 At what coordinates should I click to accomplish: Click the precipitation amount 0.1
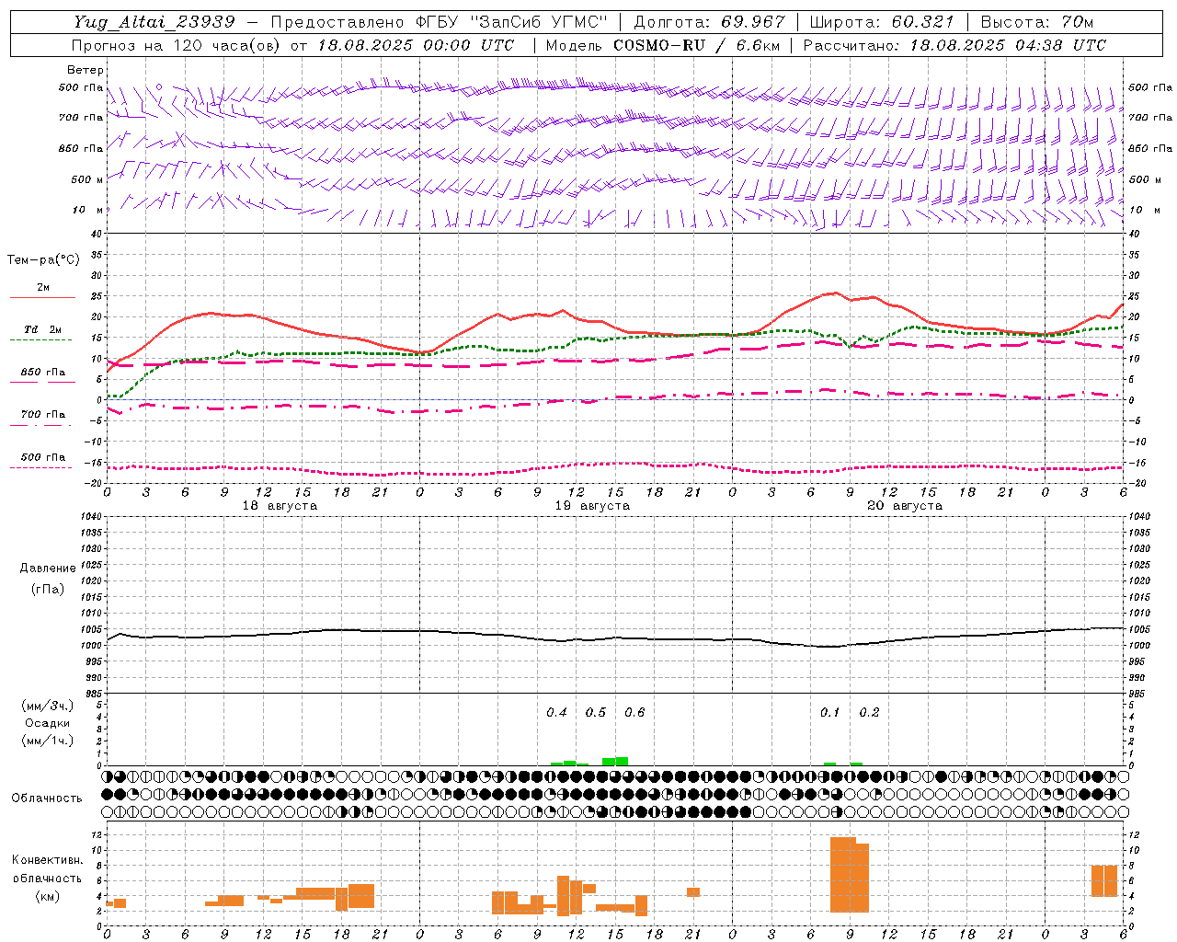coord(830,712)
